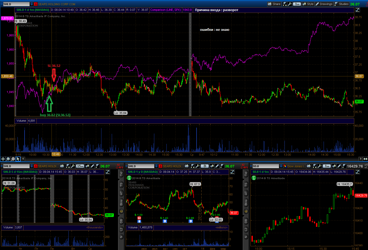Screen dimensions: 368x250
Task: Open TS tab on 15m chart sidebar
Action: [122, 184]
